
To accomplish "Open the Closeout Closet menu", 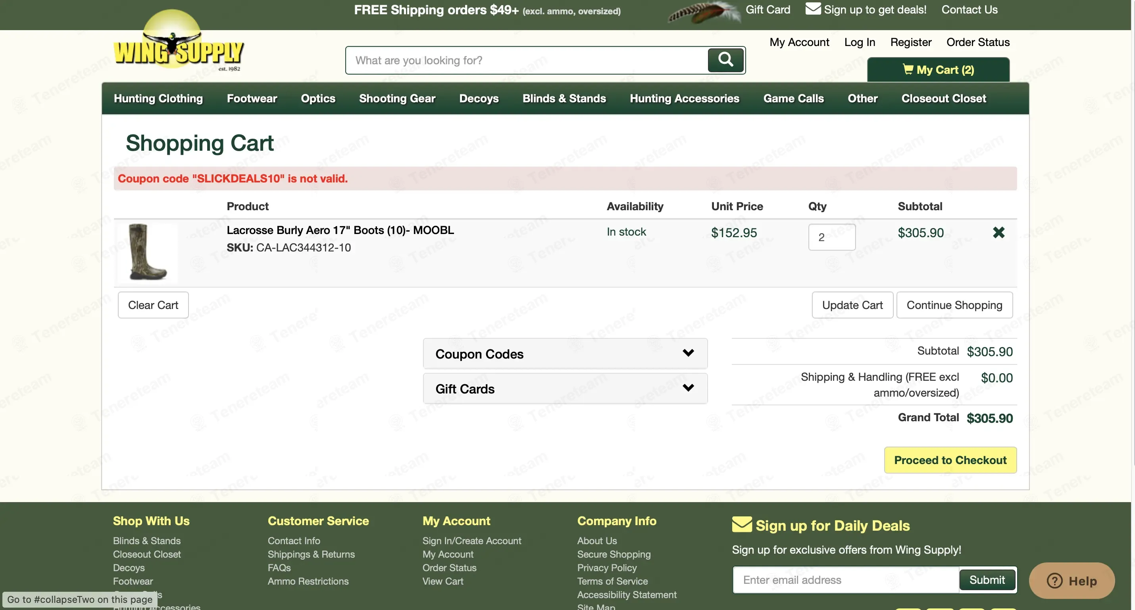I will (944, 98).
